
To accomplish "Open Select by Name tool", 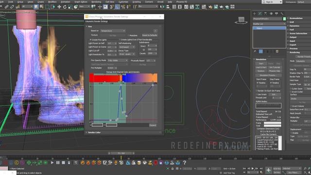I will coord(42,7).
